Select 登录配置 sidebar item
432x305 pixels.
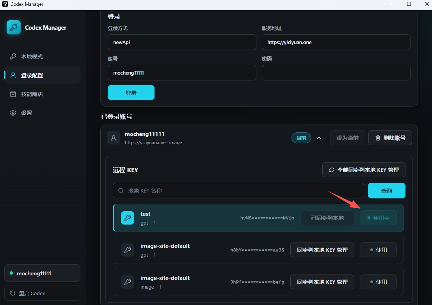[x=42, y=75]
